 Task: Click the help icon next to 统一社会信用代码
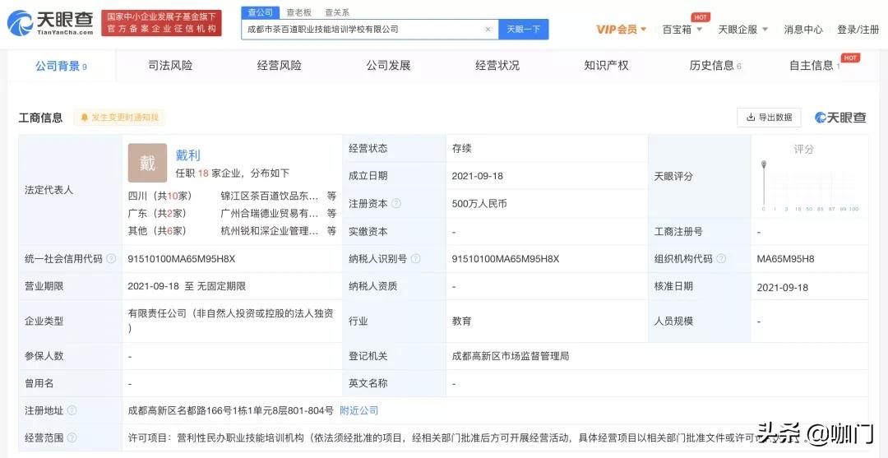(112, 259)
